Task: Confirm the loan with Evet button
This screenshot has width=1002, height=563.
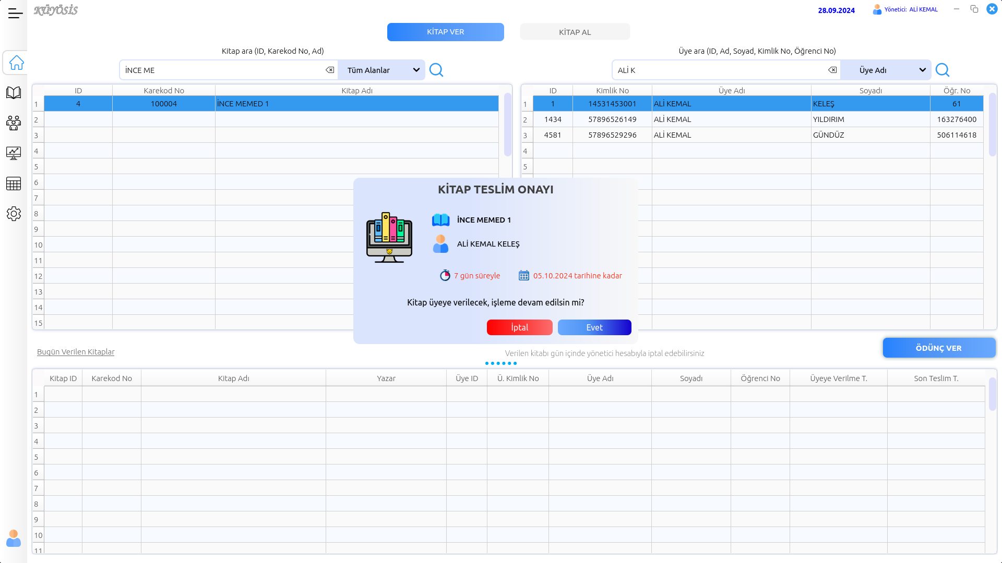Action: tap(594, 327)
